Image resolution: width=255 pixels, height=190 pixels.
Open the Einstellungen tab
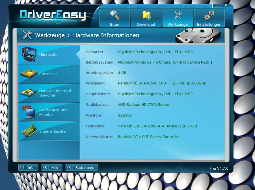[x=209, y=18]
